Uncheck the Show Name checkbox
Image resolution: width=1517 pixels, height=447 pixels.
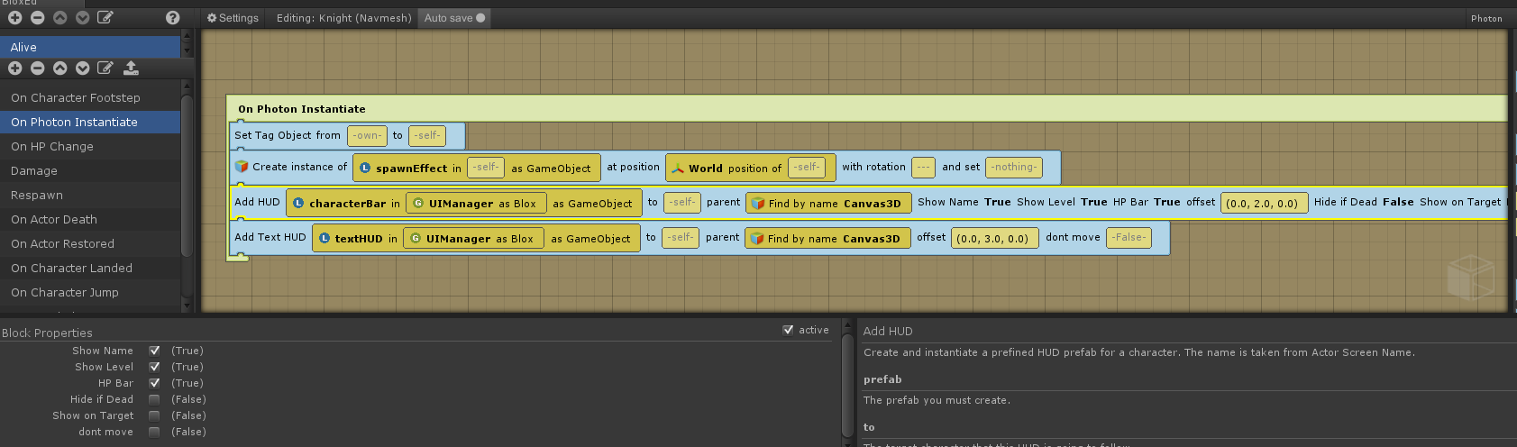point(154,351)
